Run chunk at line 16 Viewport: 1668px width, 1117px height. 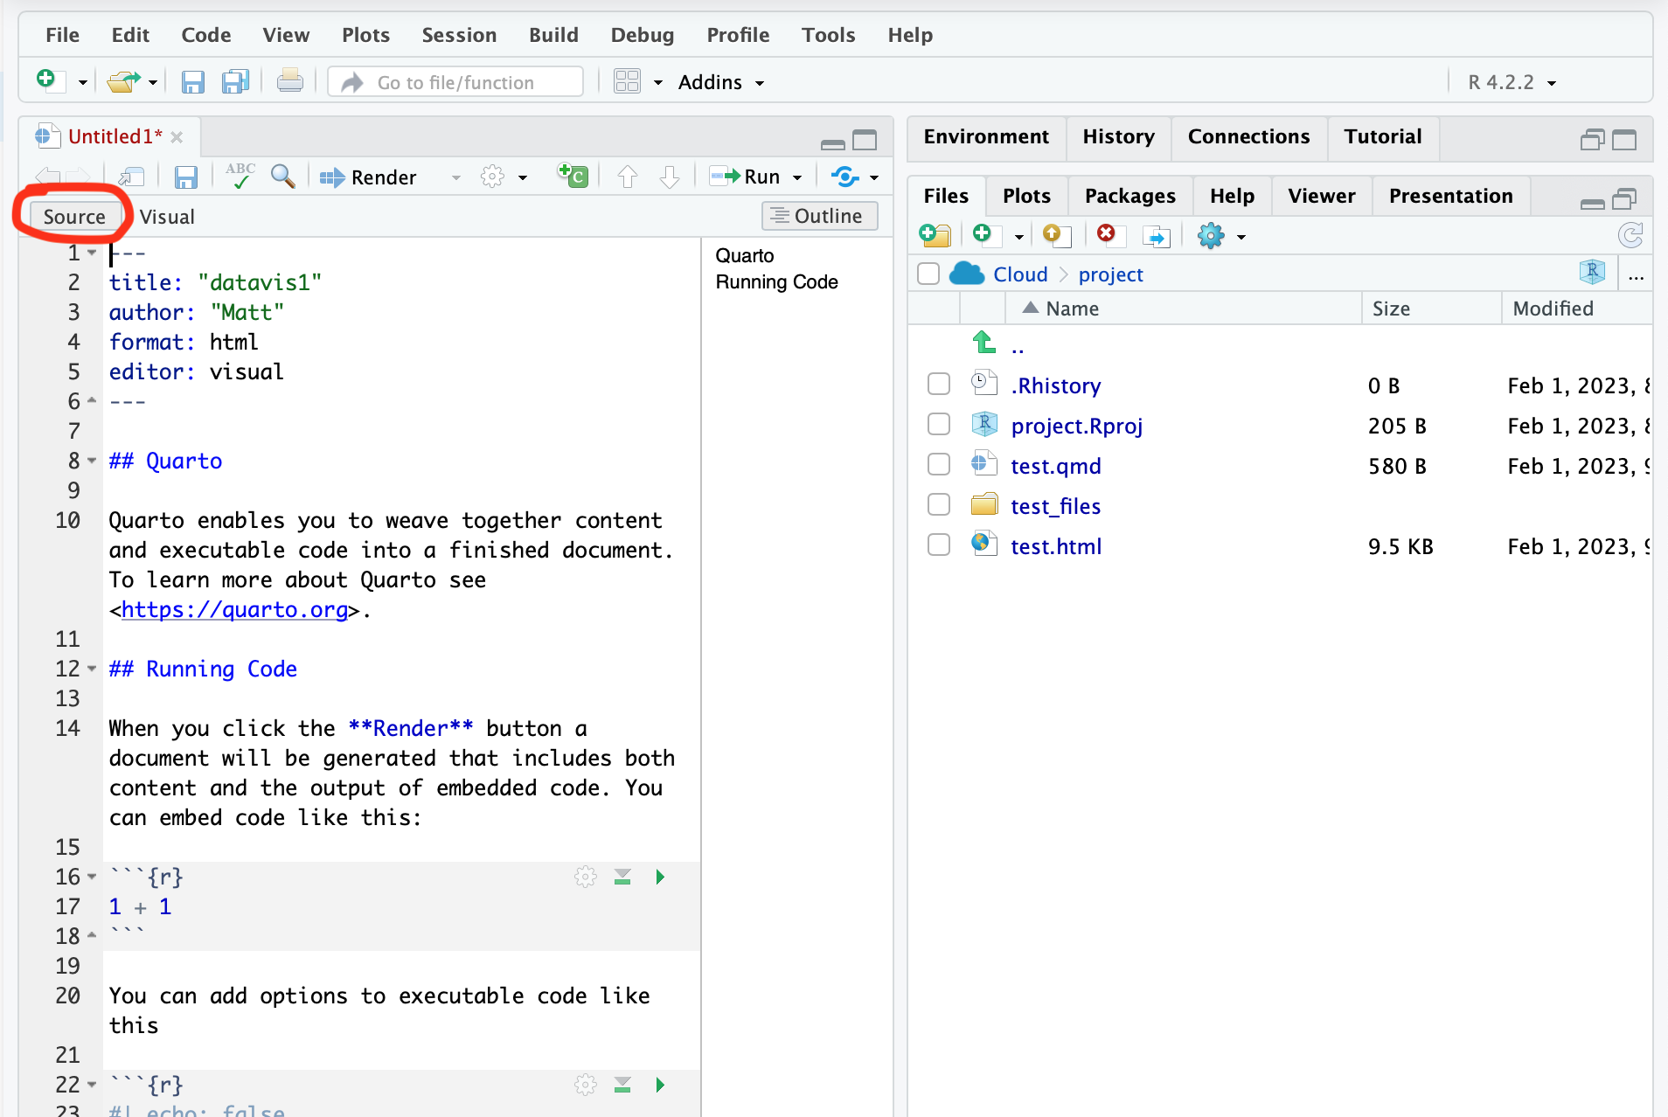[660, 877]
